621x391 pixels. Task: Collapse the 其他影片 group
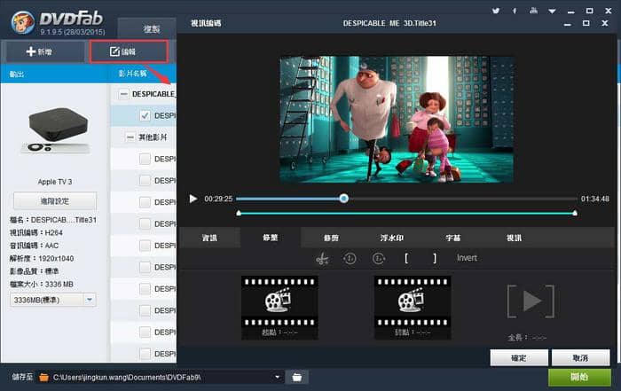130,137
